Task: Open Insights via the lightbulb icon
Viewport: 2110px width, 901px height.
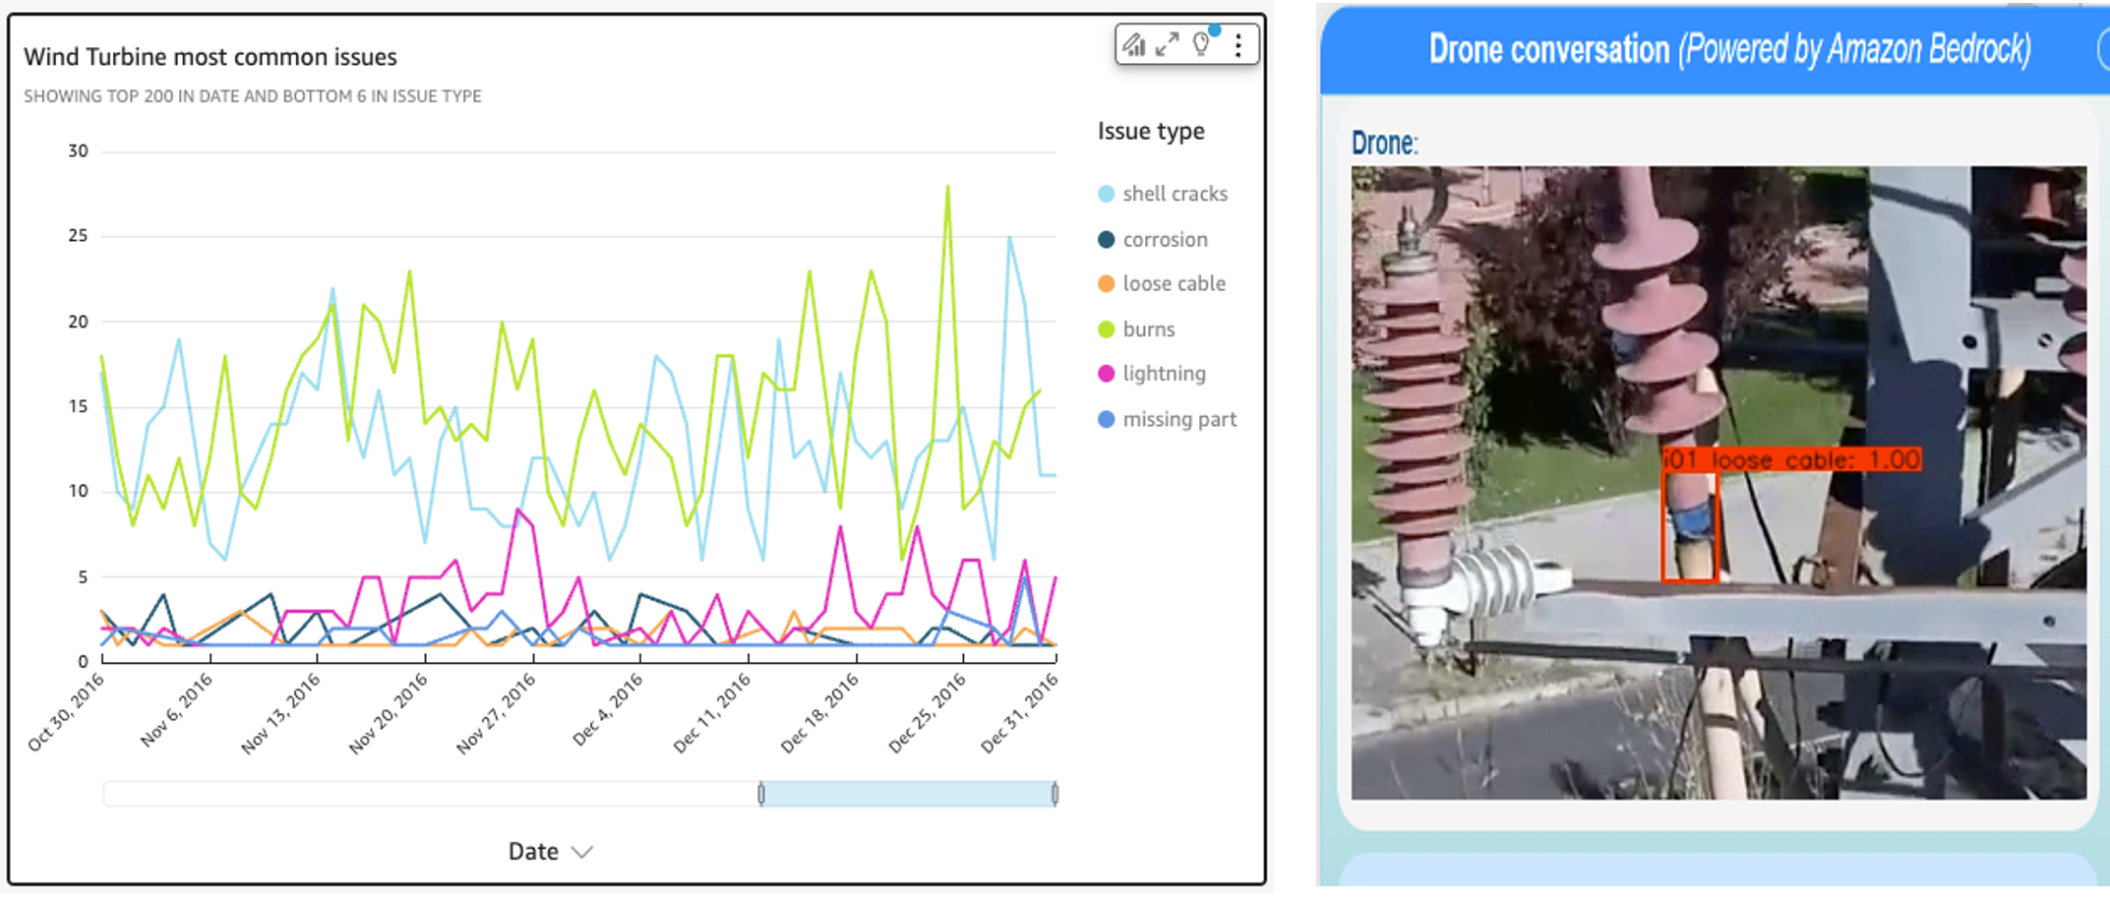Action: (1200, 45)
